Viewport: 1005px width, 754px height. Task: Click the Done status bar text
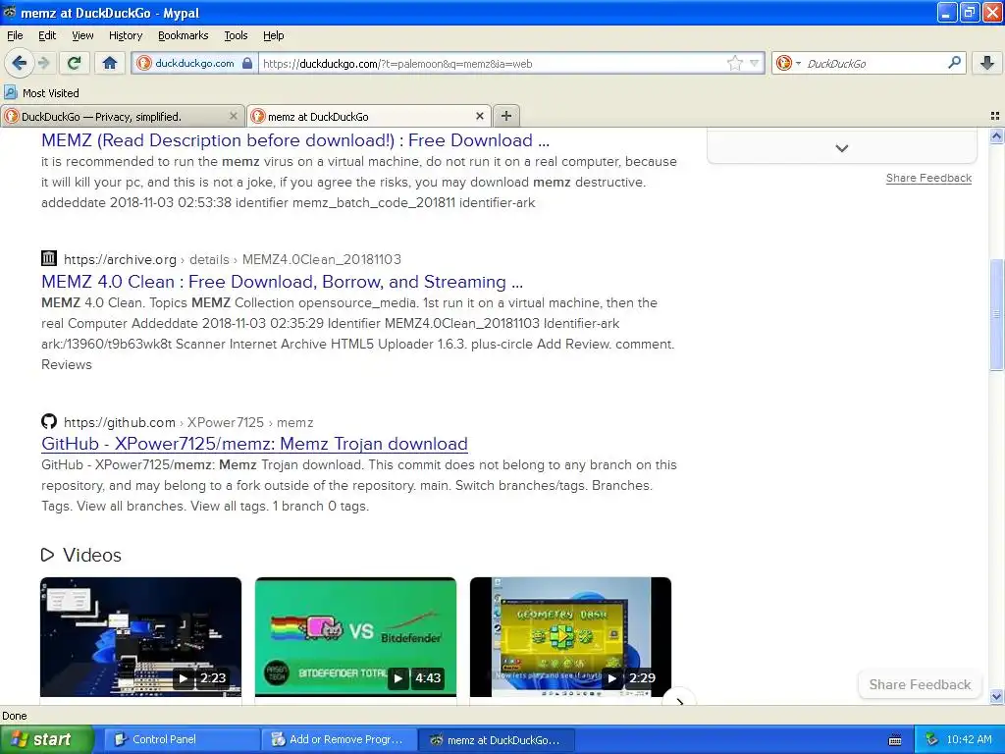tap(15, 716)
